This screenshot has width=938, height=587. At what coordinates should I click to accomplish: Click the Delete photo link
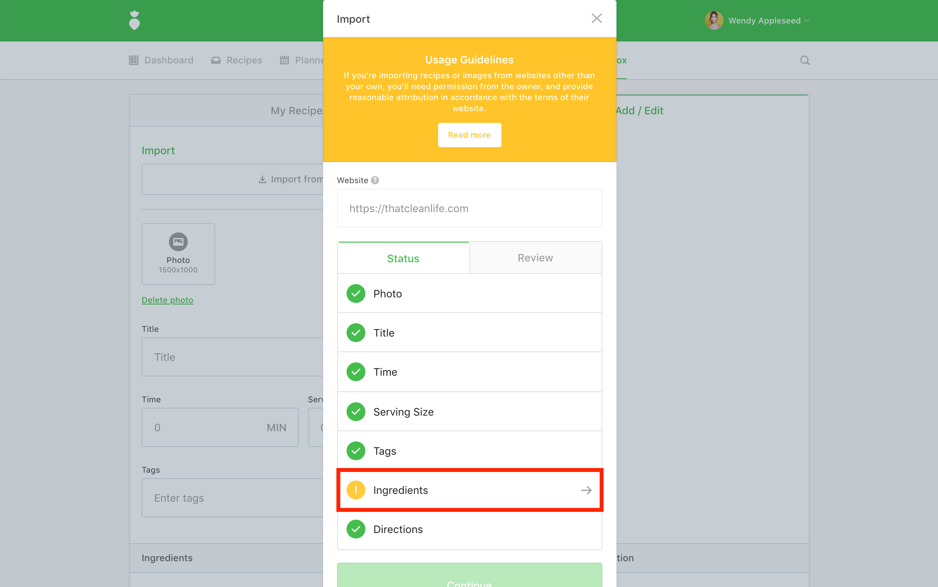167,300
